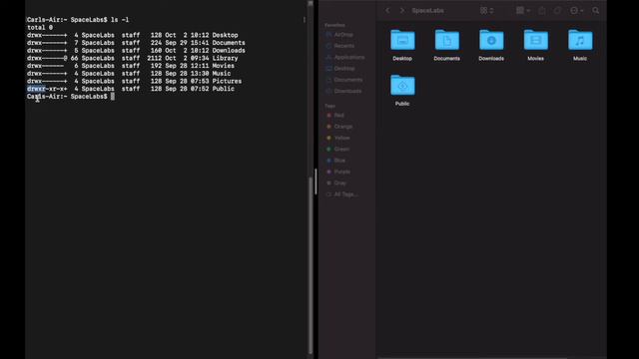
Task: Click the 'ls -l' command text in Terminal
Action: pos(120,20)
